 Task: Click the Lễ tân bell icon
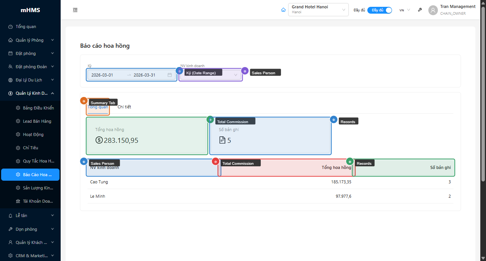[11, 216]
